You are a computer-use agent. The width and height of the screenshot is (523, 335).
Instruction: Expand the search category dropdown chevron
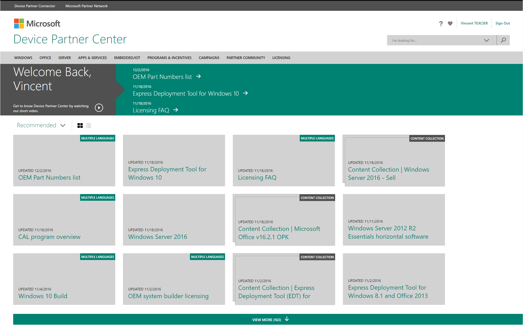point(487,40)
